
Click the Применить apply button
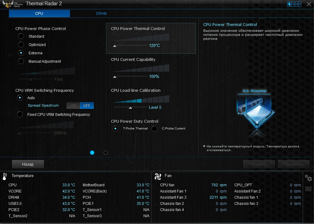pos(294,164)
